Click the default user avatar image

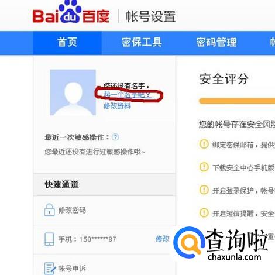[x=73, y=92]
